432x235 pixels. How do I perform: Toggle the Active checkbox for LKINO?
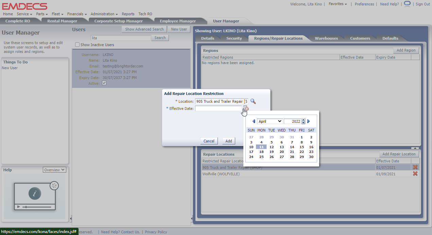point(104,83)
